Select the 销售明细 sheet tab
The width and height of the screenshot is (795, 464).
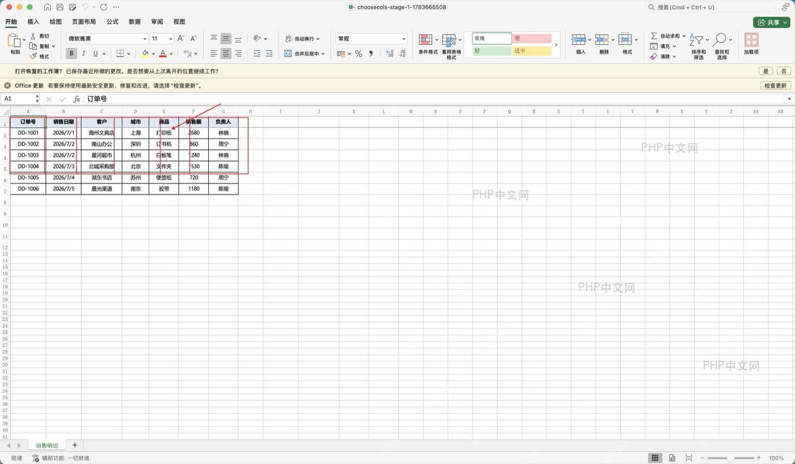click(x=47, y=446)
